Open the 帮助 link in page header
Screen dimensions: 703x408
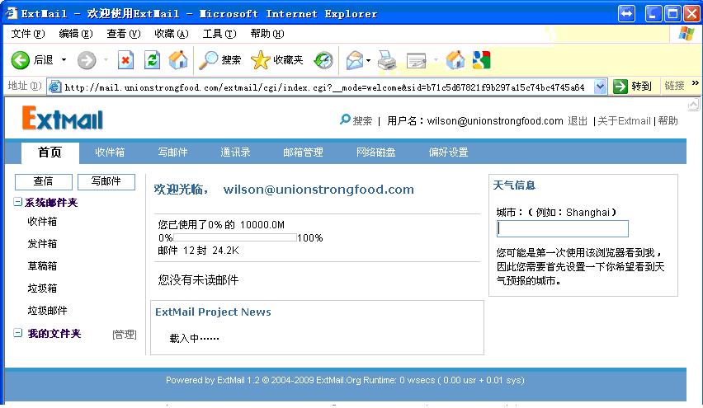[x=668, y=121]
